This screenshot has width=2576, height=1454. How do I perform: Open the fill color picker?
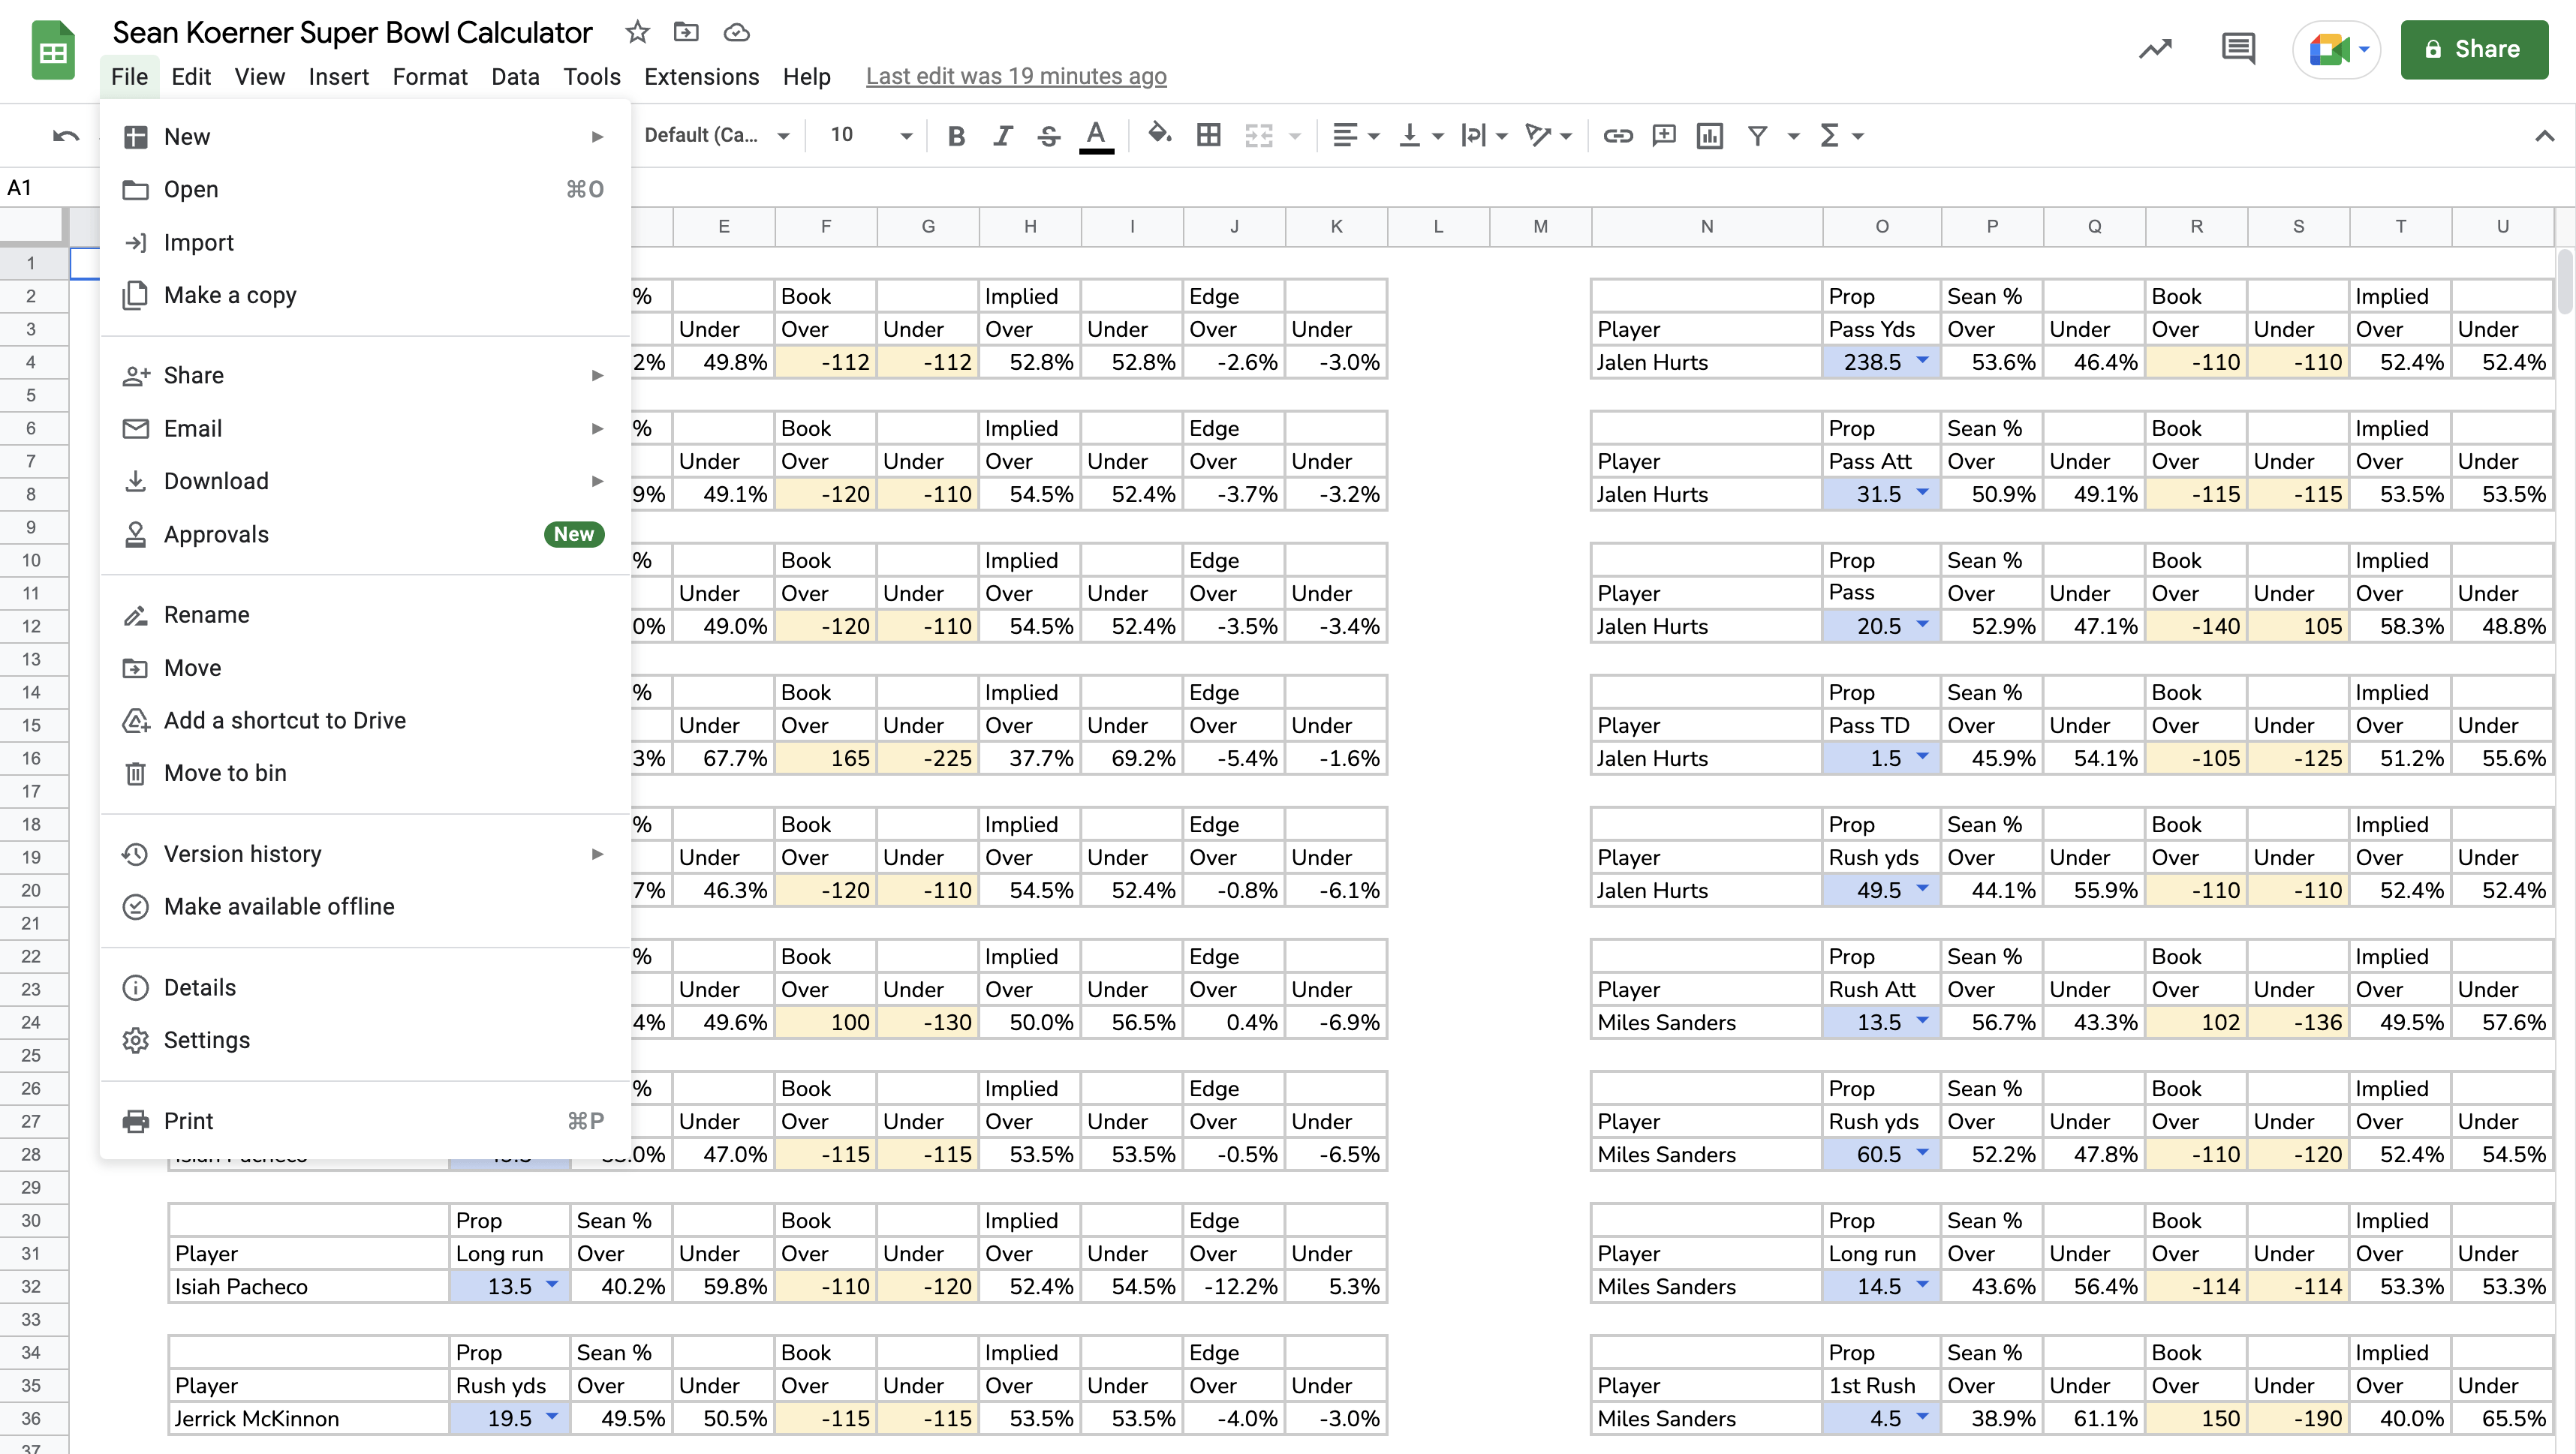(x=1159, y=134)
